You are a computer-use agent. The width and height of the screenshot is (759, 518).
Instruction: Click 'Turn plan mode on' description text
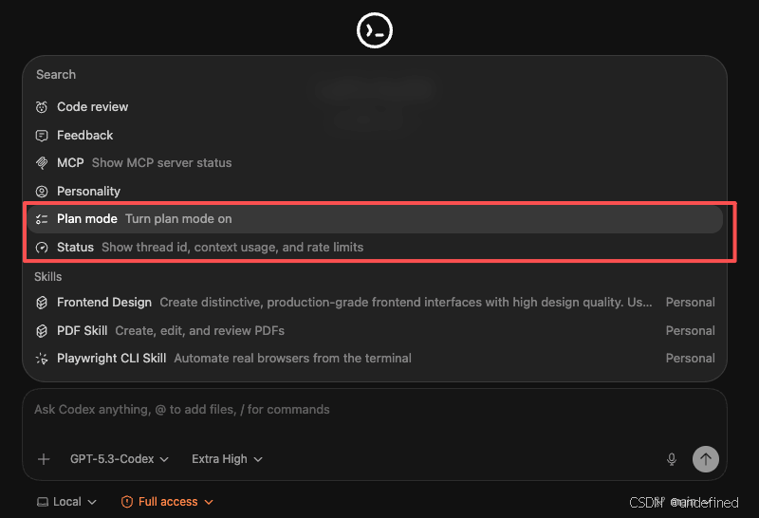tap(178, 219)
